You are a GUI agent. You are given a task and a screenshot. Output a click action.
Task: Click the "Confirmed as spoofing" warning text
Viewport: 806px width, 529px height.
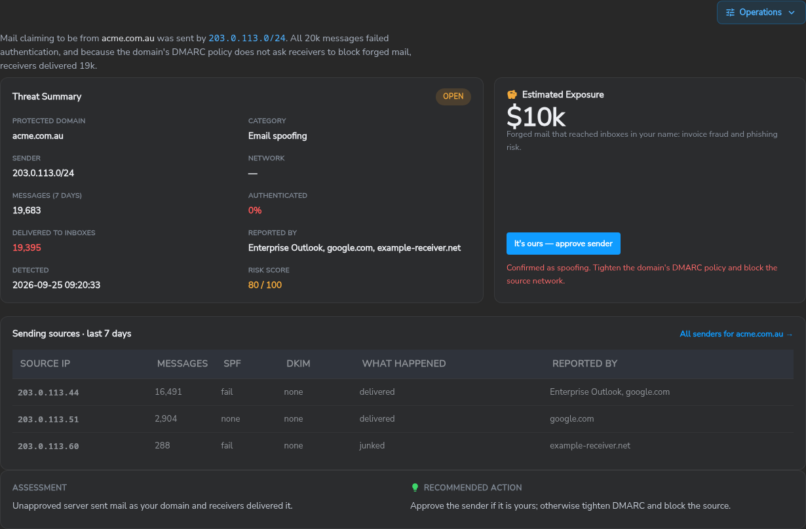point(642,274)
